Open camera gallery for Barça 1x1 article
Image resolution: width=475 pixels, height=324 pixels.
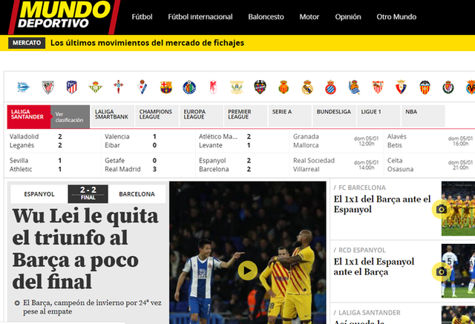(x=441, y=209)
